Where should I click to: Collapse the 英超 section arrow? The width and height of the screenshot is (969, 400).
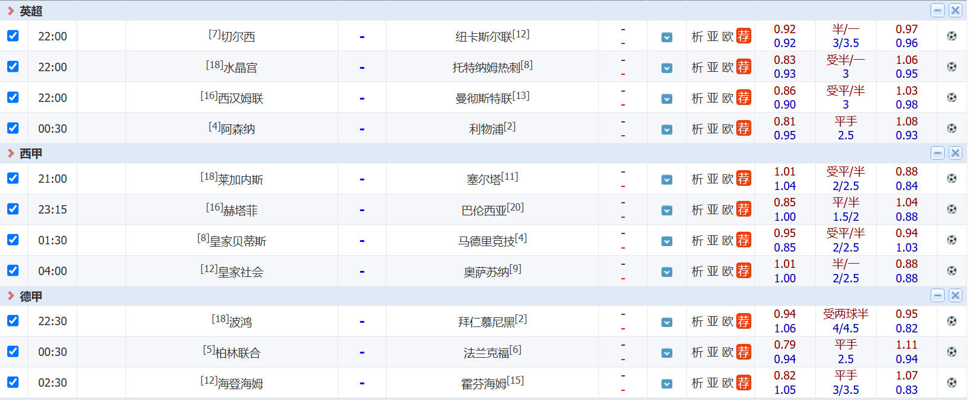pos(11,11)
